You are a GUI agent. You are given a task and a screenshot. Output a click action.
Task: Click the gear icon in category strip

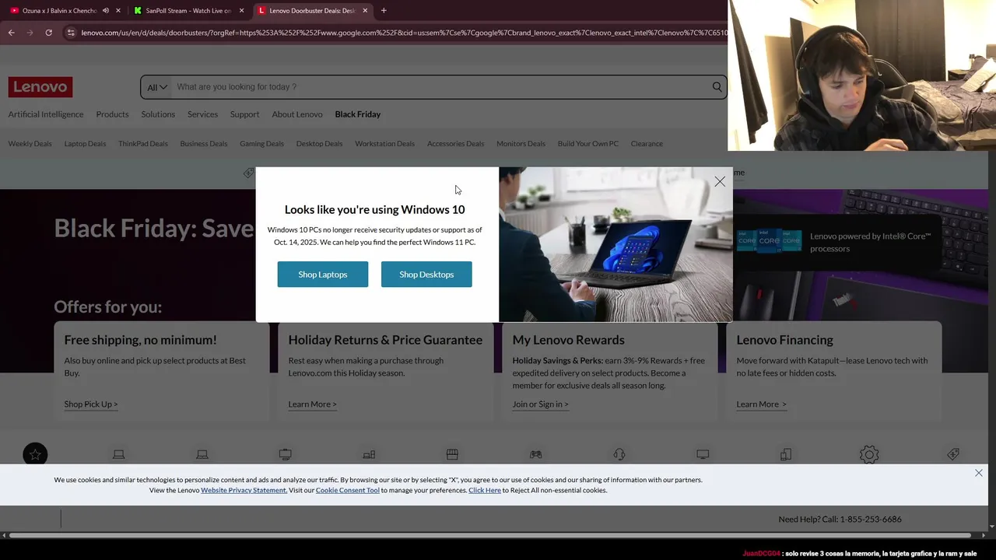pyautogui.click(x=869, y=454)
